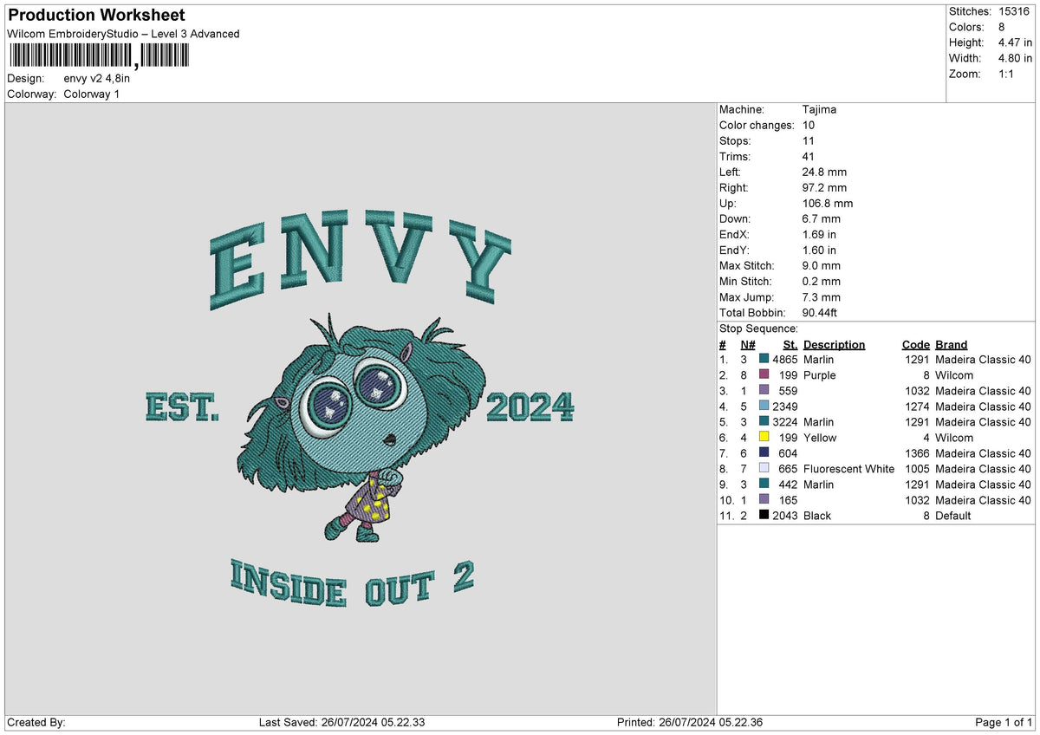
Task: Click the Trims value '41'
Action: [x=809, y=157]
